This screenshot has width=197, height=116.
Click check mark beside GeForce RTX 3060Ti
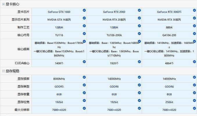tap(194, 10)
